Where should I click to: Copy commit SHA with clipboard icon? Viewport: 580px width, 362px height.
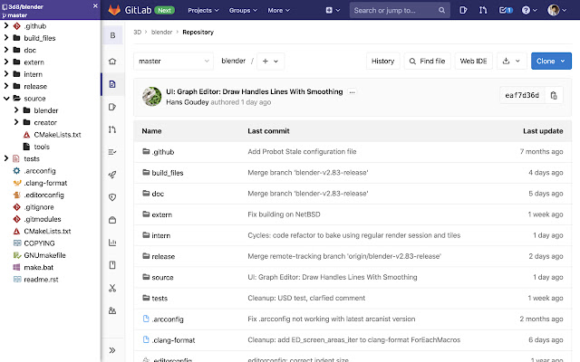[x=554, y=95]
